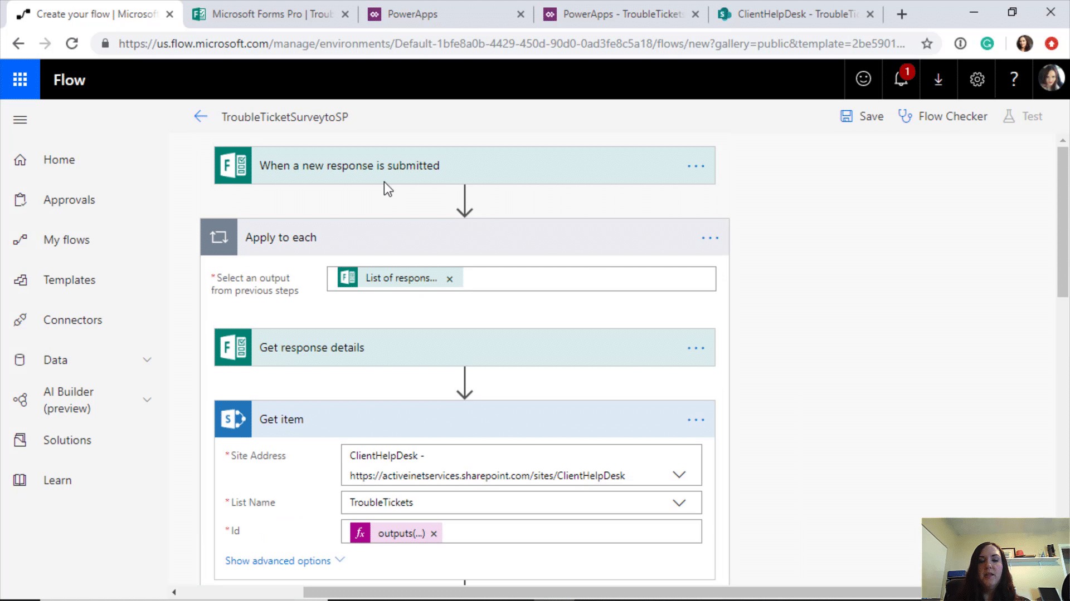Viewport: 1070px width, 601px height.
Task: Reload the browser page
Action: 72,43
